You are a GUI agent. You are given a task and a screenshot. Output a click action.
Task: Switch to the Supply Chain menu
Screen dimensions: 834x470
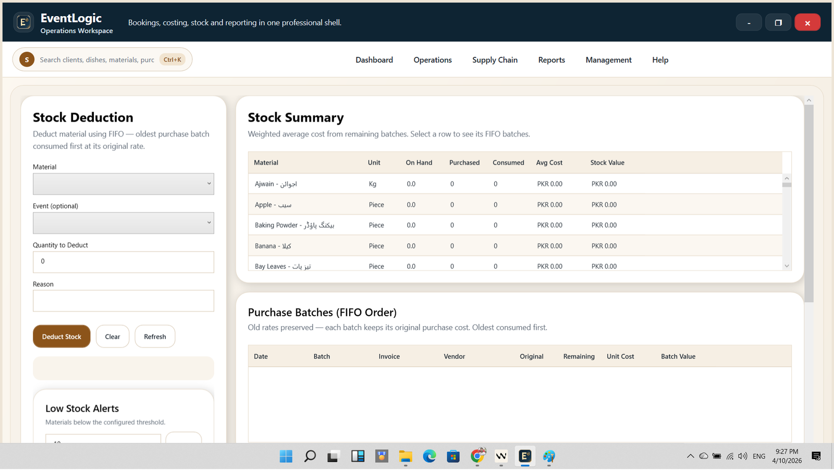pos(495,59)
